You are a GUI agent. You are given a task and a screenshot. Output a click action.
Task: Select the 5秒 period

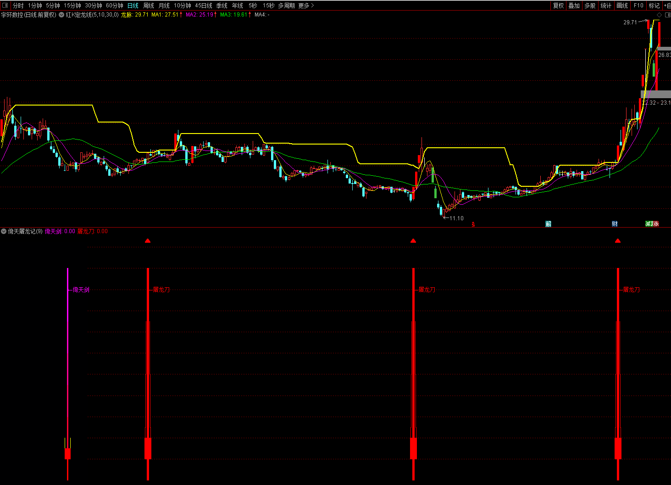pyautogui.click(x=253, y=6)
